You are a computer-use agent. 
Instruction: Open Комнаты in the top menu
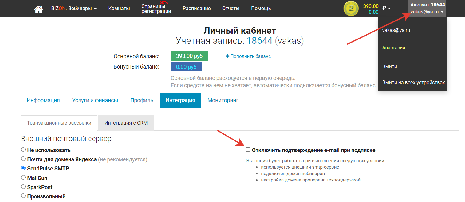(119, 9)
